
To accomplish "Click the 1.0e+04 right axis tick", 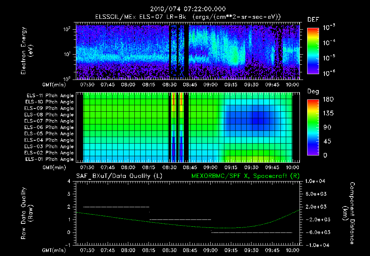I will pyautogui.click(x=315, y=182).
